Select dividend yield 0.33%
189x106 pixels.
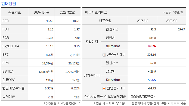49,88
